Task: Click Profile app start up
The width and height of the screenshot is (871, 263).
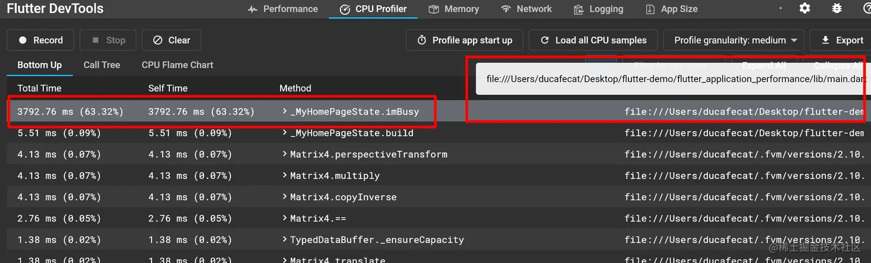Action: [464, 40]
